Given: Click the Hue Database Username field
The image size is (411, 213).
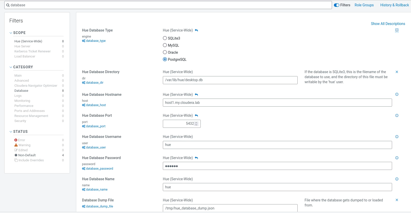Looking at the screenshot, I should [277, 145].
